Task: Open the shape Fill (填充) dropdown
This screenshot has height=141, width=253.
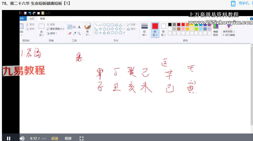Action: [x=132, y=29]
